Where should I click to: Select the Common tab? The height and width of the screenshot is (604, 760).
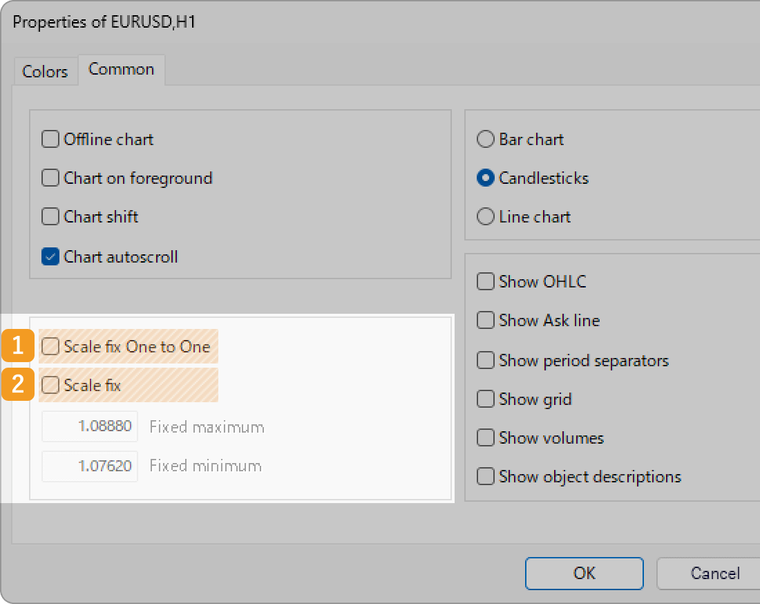click(121, 69)
